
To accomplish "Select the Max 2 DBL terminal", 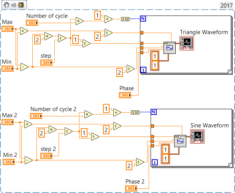I will 8,122.
